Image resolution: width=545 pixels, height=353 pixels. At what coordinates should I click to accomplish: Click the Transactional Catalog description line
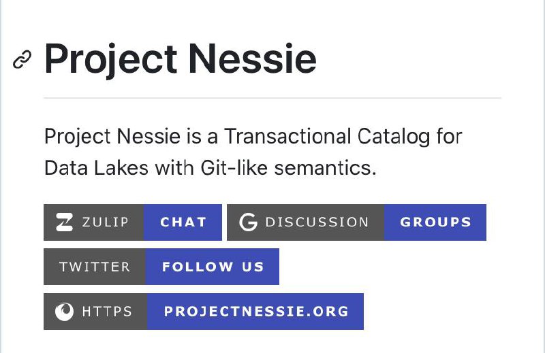253,137
